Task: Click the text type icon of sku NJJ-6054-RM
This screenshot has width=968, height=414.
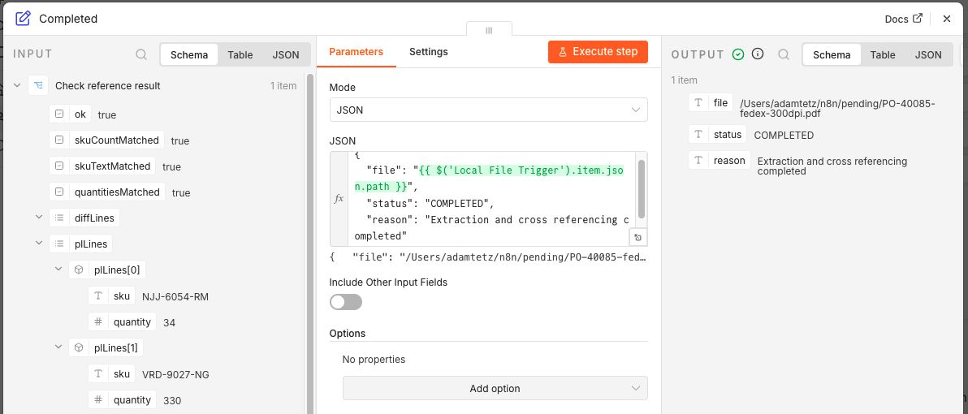Action: click(x=98, y=295)
